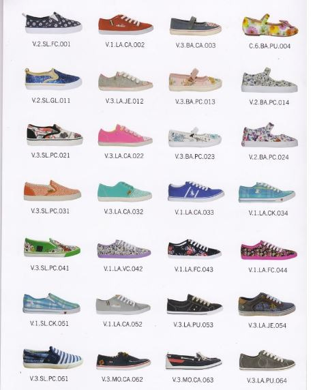
Task: Click the label V.3.BA.CA.003
Action: pos(196,45)
